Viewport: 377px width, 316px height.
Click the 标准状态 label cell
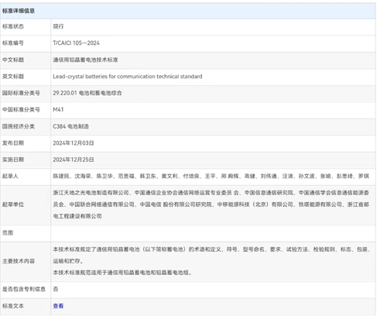pyautogui.click(x=26, y=26)
